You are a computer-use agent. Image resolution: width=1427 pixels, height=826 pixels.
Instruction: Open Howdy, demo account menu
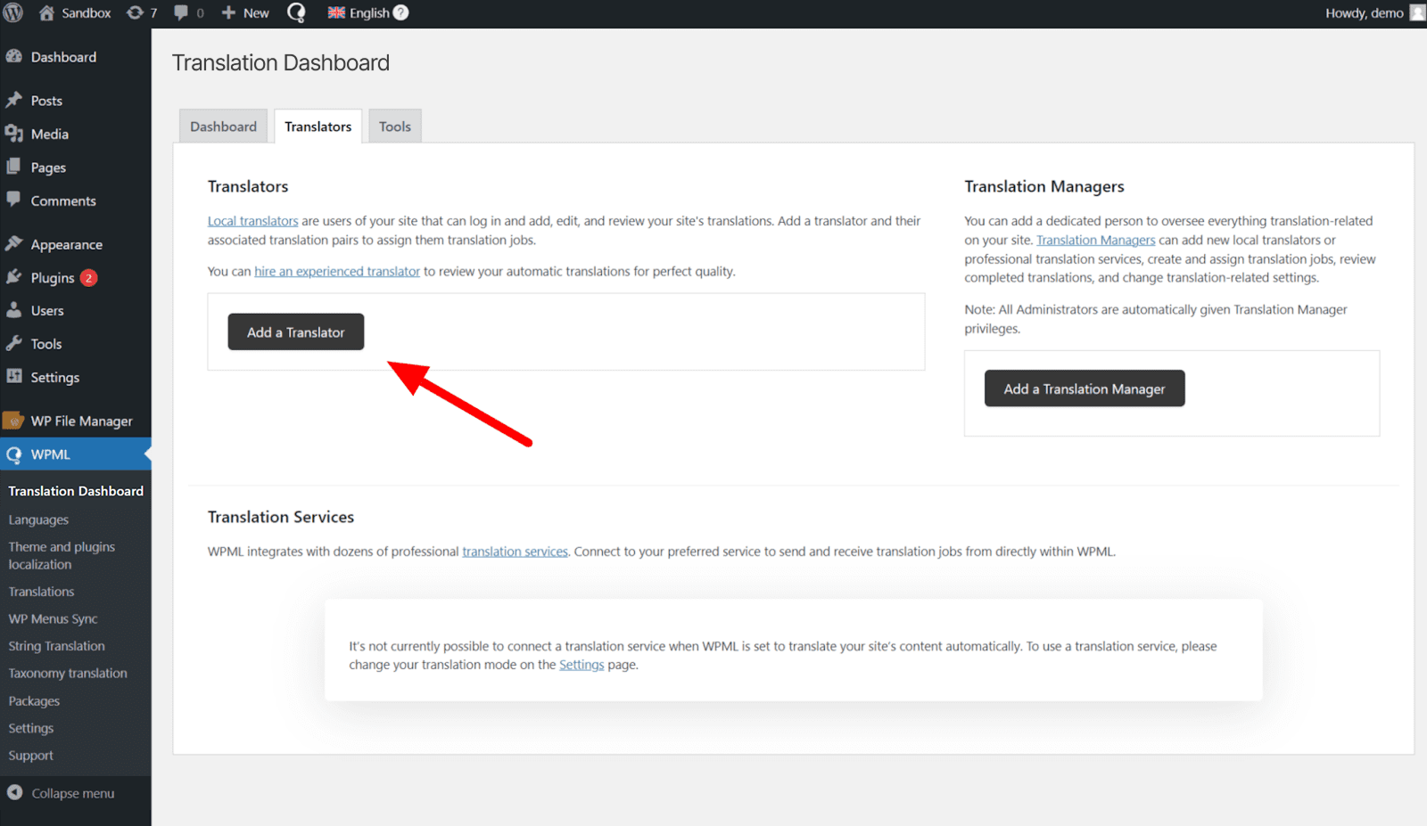point(1374,12)
